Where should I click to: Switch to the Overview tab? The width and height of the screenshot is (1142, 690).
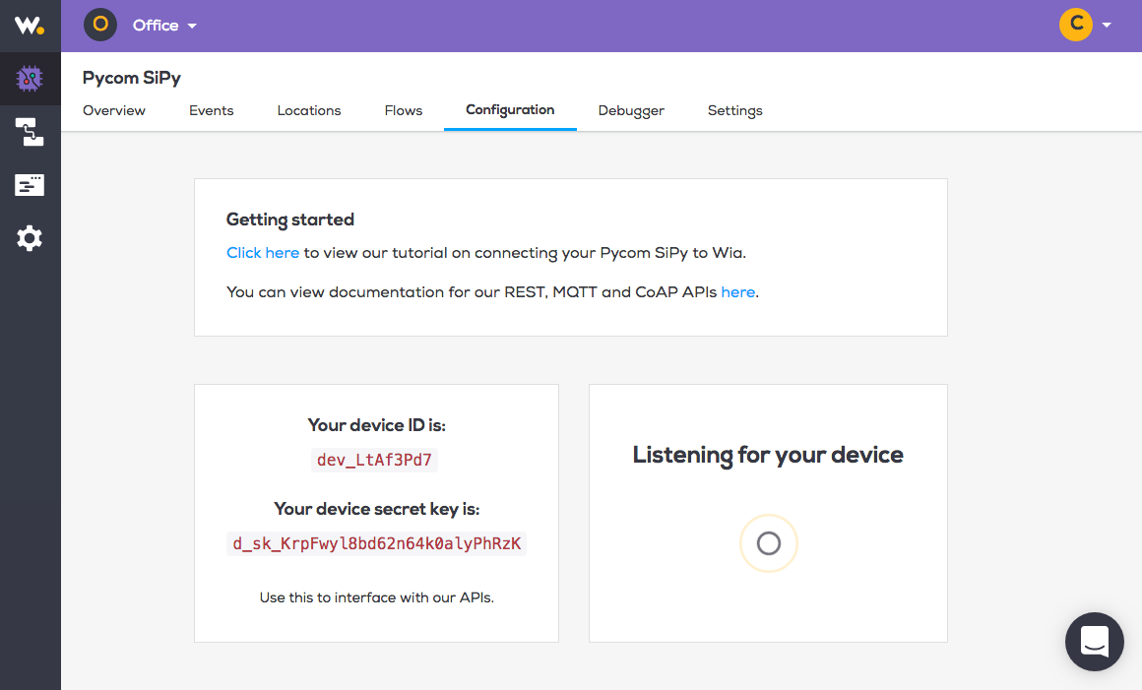[x=113, y=110]
